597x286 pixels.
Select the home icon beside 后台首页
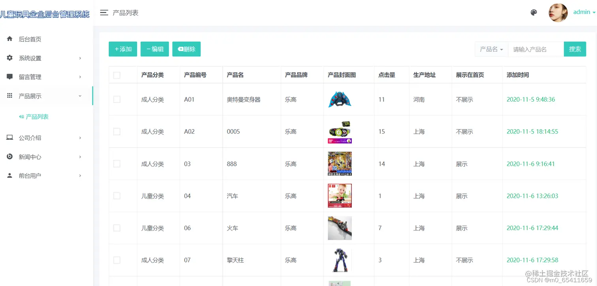9,39
